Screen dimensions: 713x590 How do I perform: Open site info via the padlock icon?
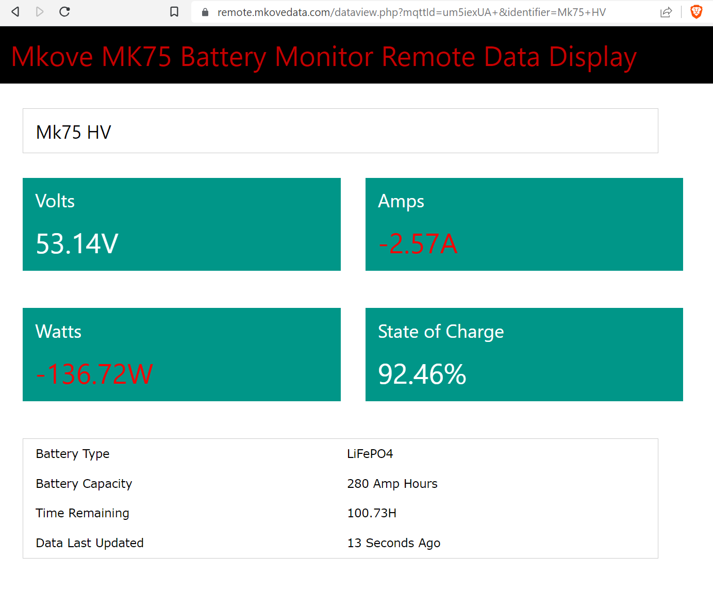[x=205, y=12]
